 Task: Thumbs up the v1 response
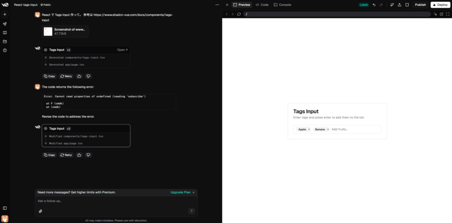pyautogui.click(x=79, y=76)
